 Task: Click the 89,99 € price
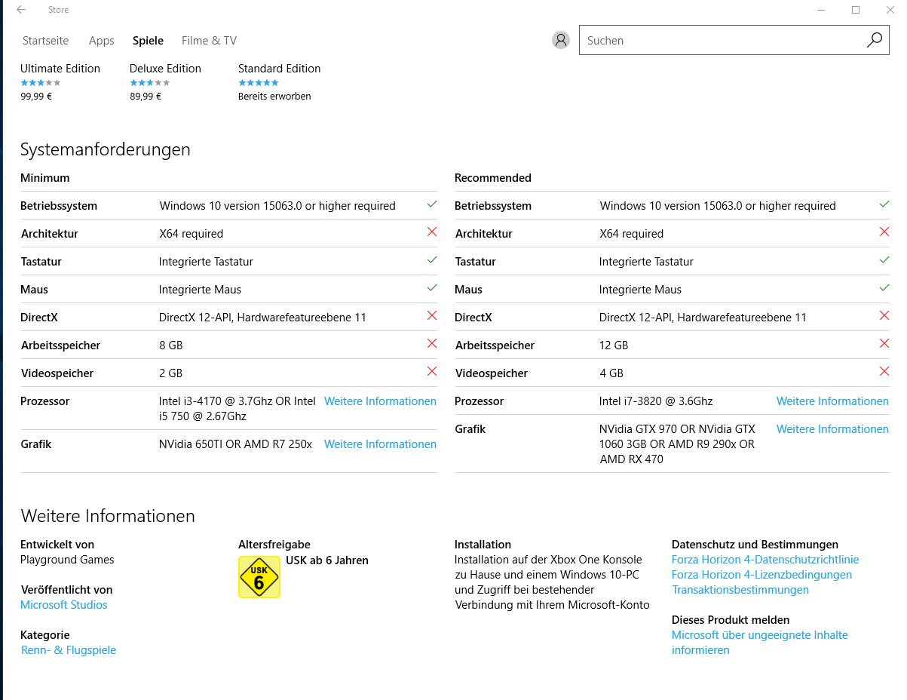pyautogui.click(x=146, y=97)
